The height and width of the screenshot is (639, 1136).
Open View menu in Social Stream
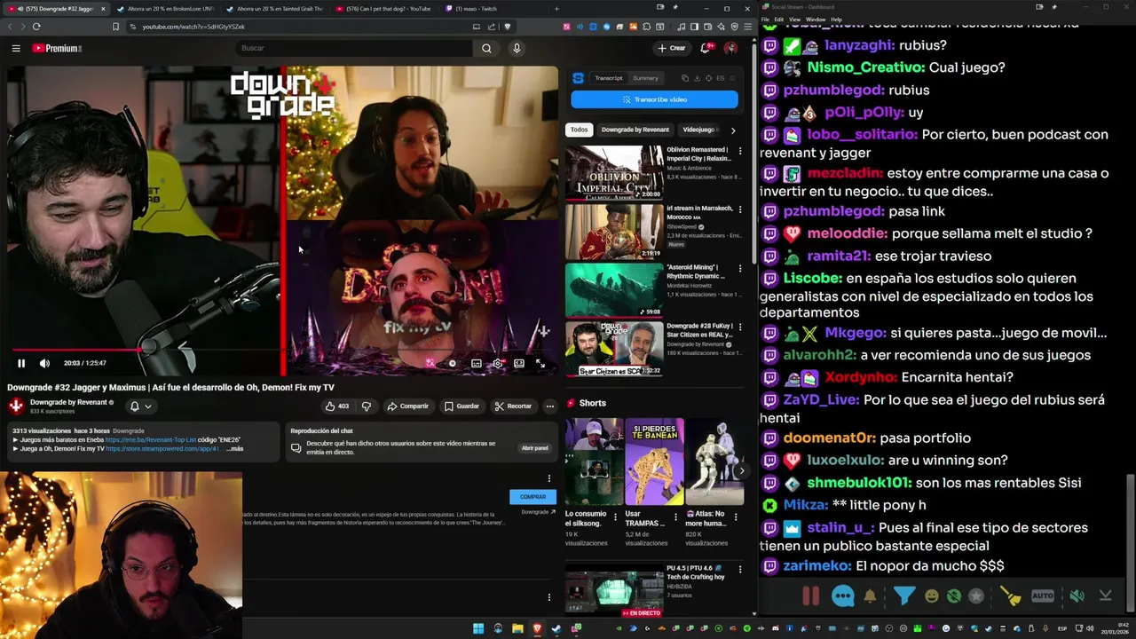click(794, 20)
